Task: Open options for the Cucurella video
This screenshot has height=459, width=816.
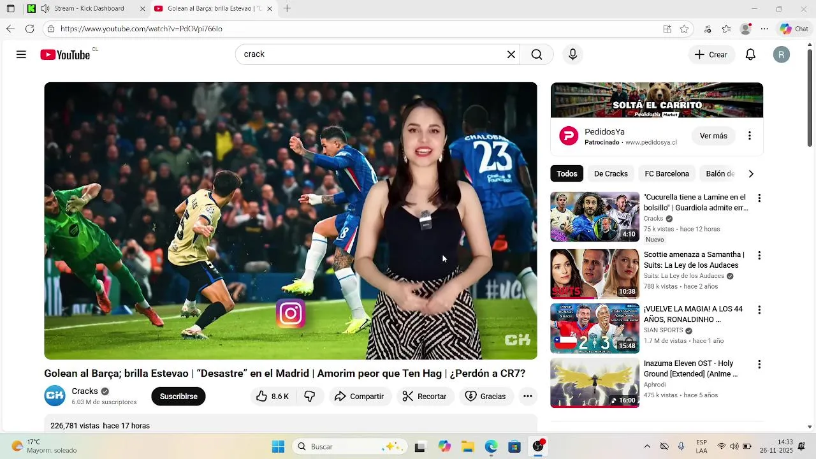Action: point(759,198)
